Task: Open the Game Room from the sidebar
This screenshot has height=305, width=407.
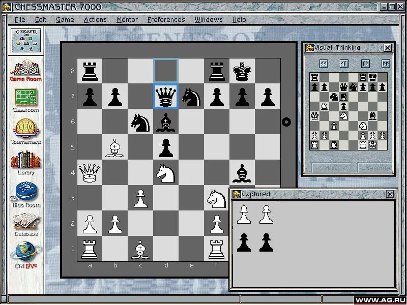Action: [26, 70]
